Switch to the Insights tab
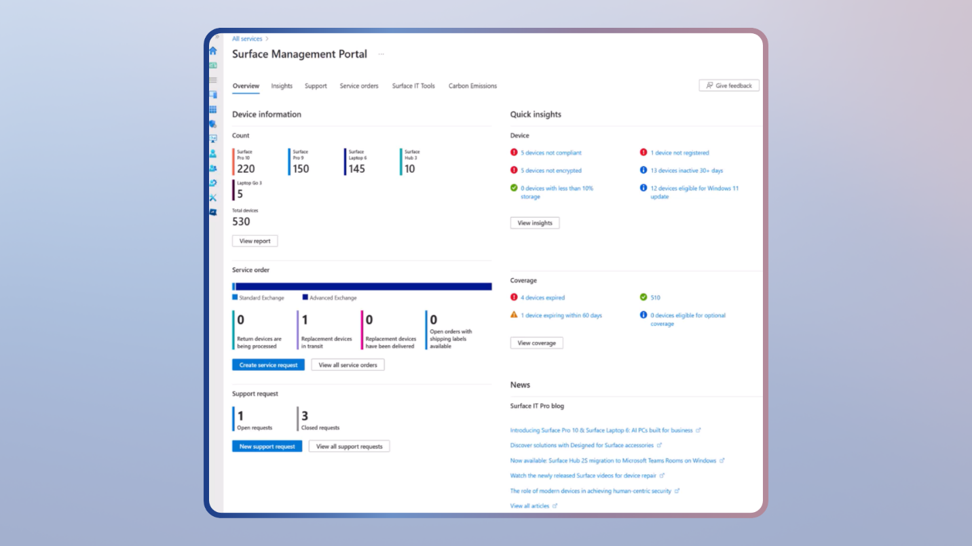972x546 pixels. [x=282, y=86]
